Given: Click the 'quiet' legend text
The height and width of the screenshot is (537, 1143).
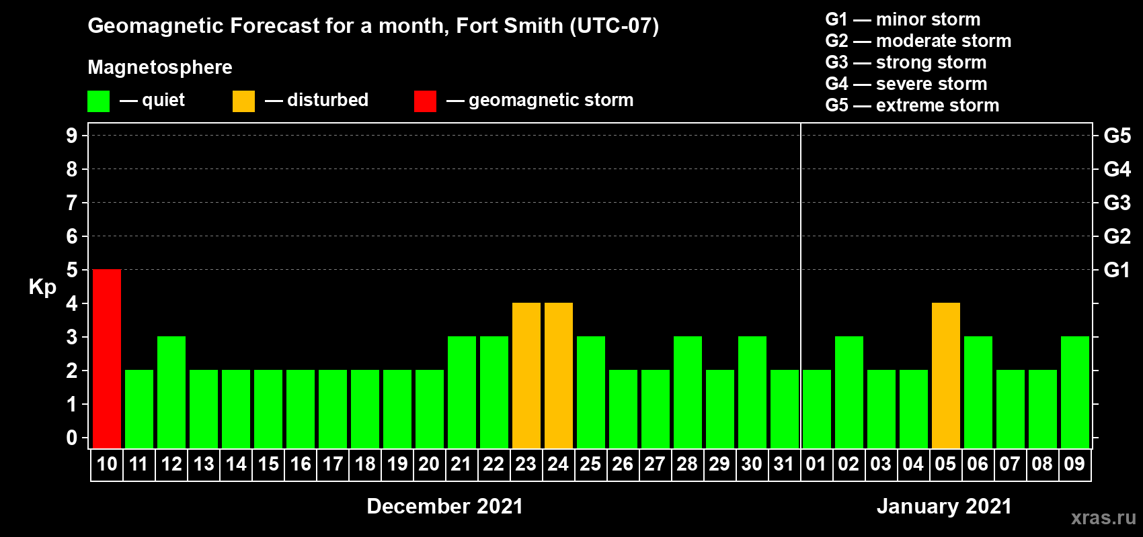Looking at the screenshot, I should point(163,100).
